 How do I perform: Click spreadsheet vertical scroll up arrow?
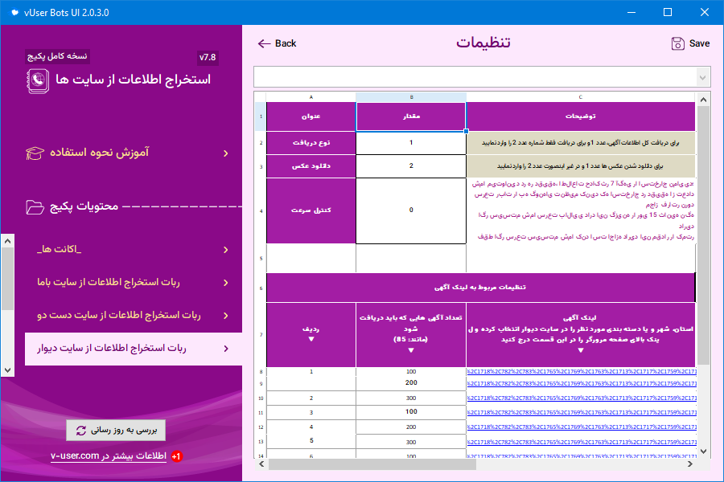coord(703,100)
